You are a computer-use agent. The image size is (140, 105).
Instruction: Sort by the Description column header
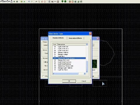(x=72, y=44)
